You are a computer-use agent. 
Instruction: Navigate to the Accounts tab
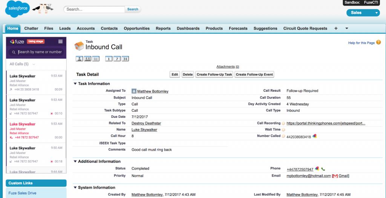[x=86, y=28]
